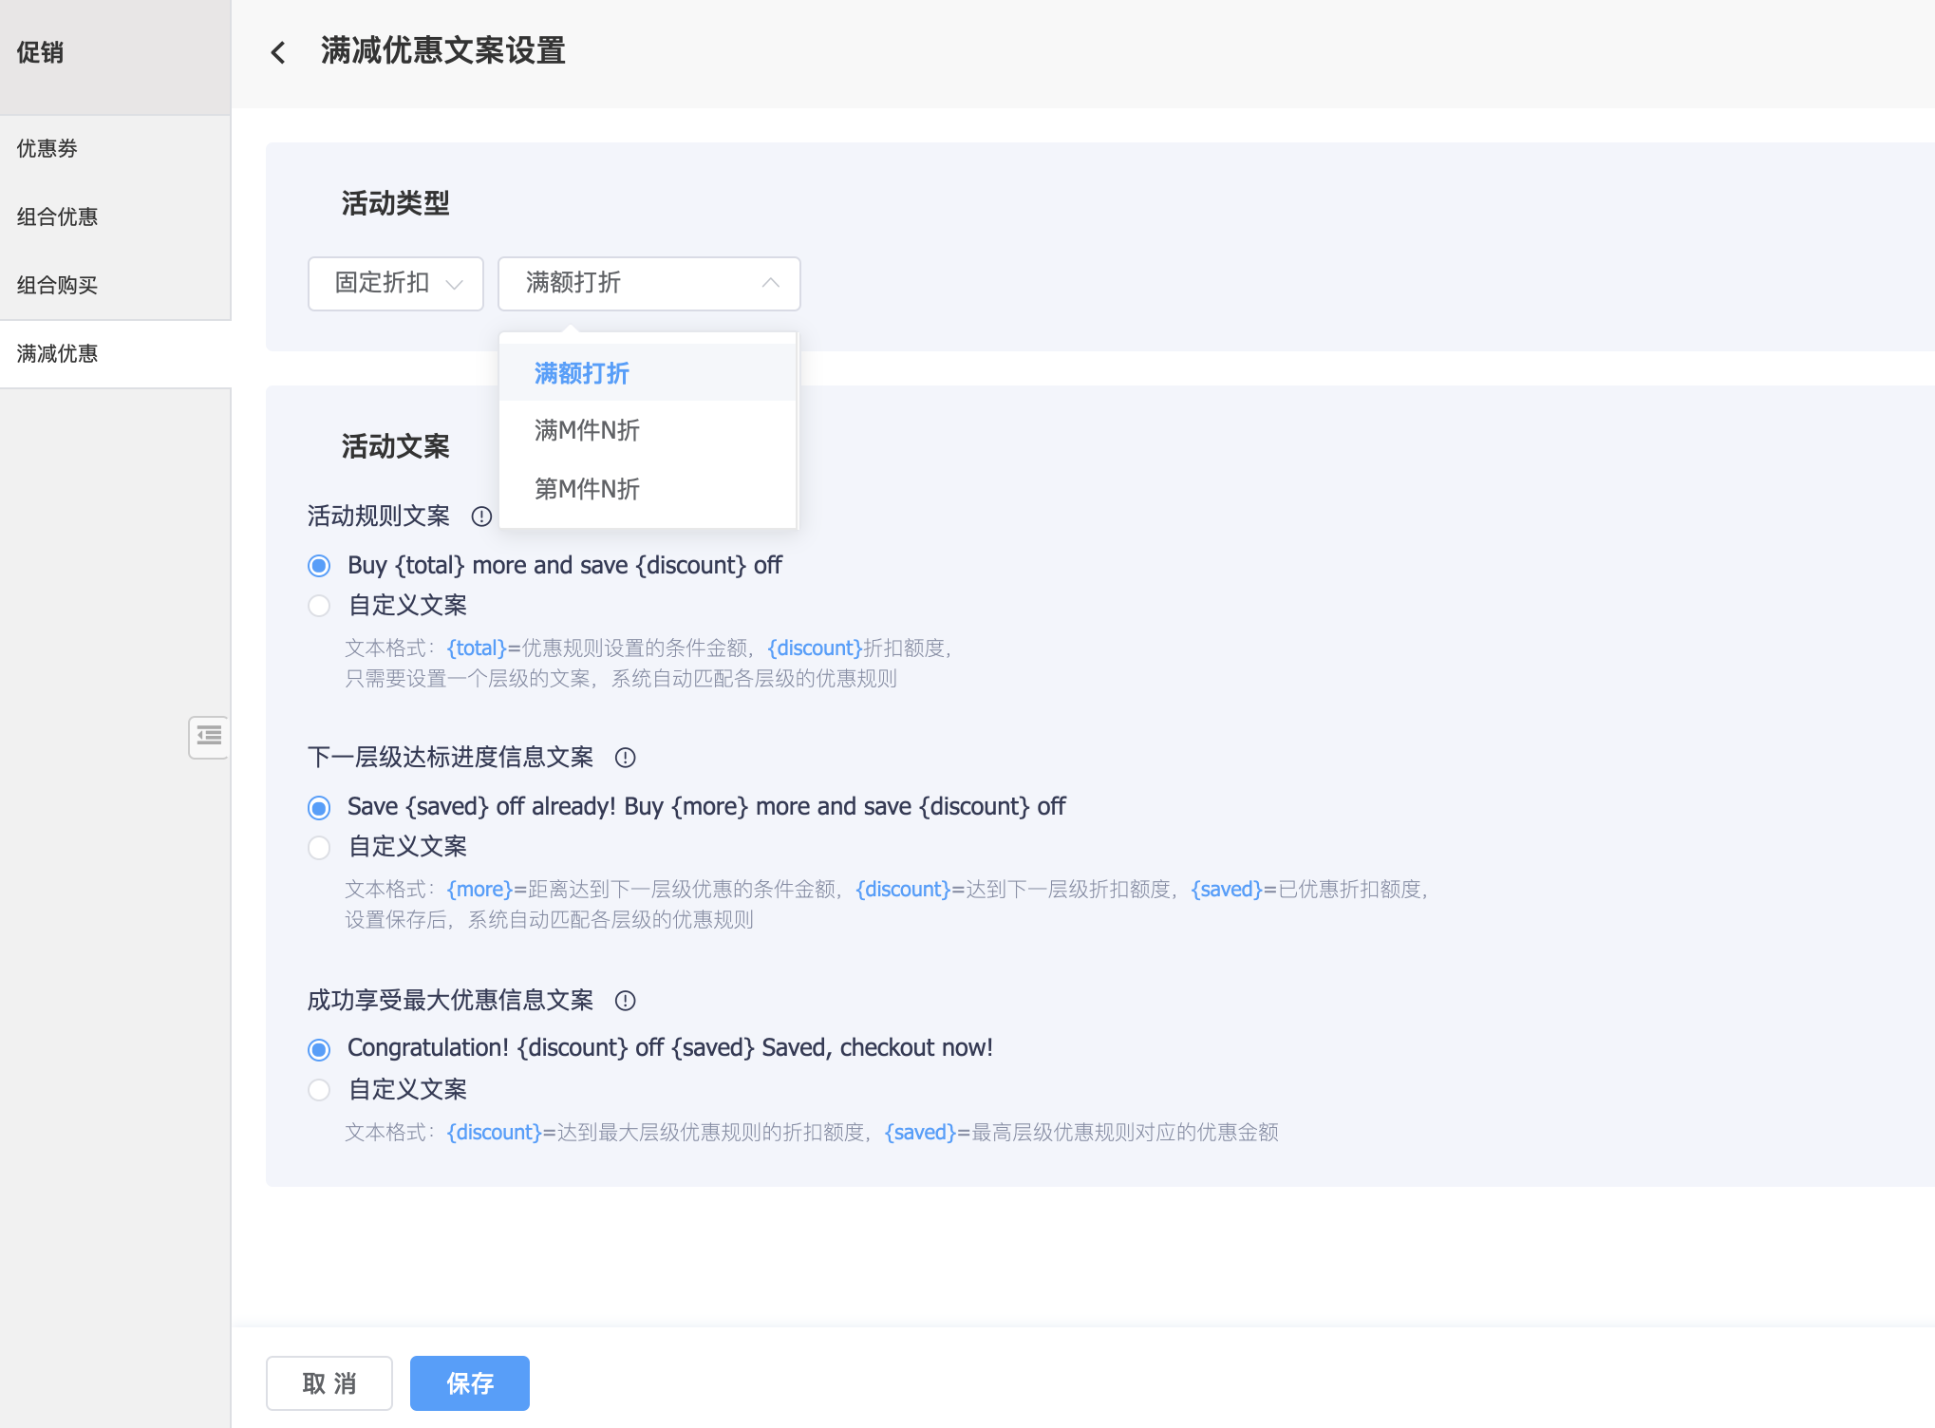
Task: Open 优惠券 in the sidebar
Action: [47, 149]
